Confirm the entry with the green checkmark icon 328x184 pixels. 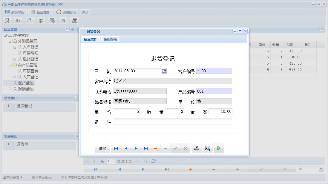coord(175,148)
